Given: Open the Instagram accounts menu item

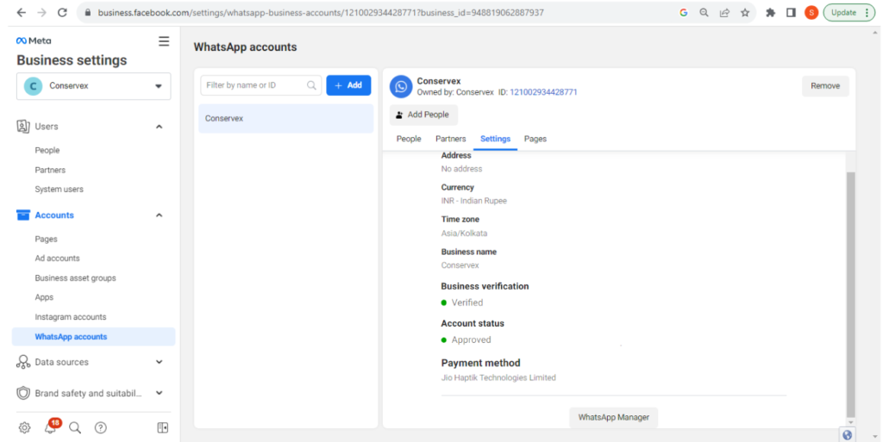Looking at the screenshot, I should [71, 317].
